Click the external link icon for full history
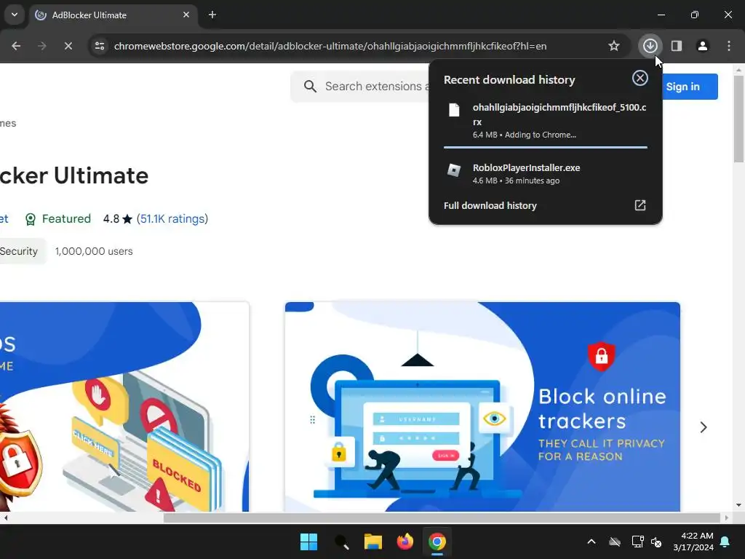This screenshot has width=745, height=559. pos(640,205)
